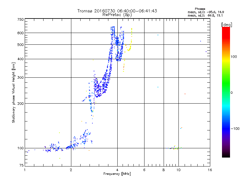
Task: Click the 750 tick label on the height axis
Action: (x=20, y=19)
